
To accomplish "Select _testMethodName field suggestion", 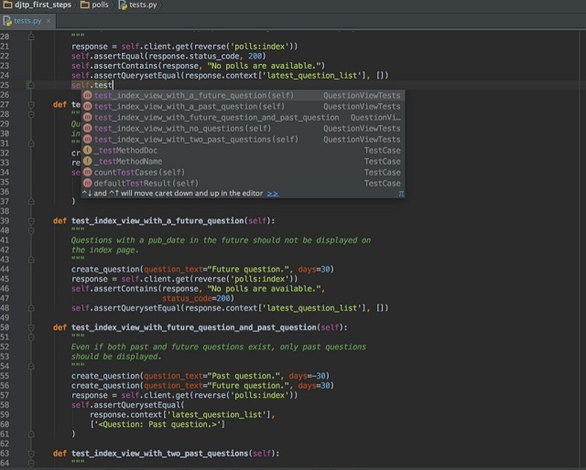I will [x=242, y=161].
